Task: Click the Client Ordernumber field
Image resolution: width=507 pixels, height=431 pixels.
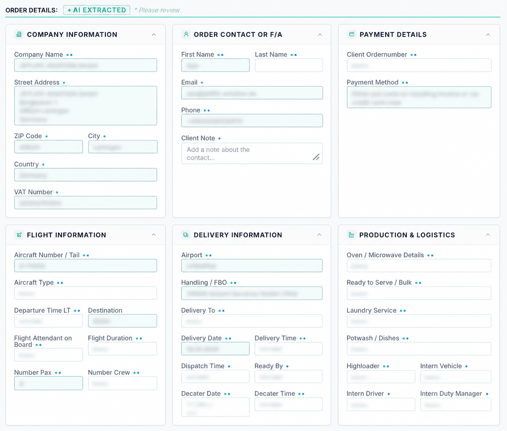Action: click(x=419, y=65)
